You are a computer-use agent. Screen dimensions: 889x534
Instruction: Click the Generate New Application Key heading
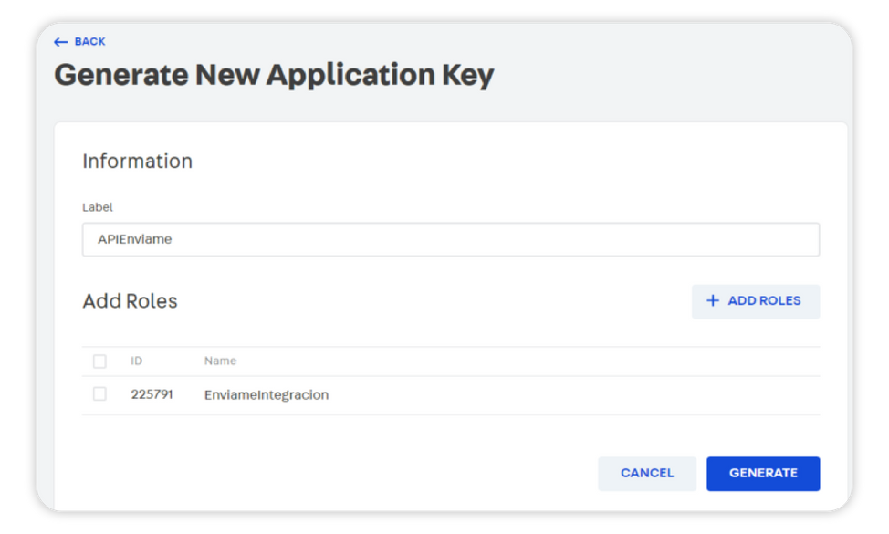point(274,75)
